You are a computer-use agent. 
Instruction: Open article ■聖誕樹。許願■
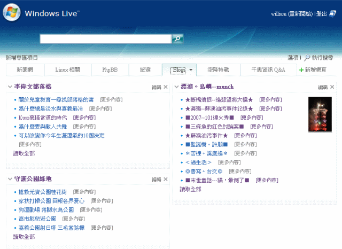(x=207, y=144)
